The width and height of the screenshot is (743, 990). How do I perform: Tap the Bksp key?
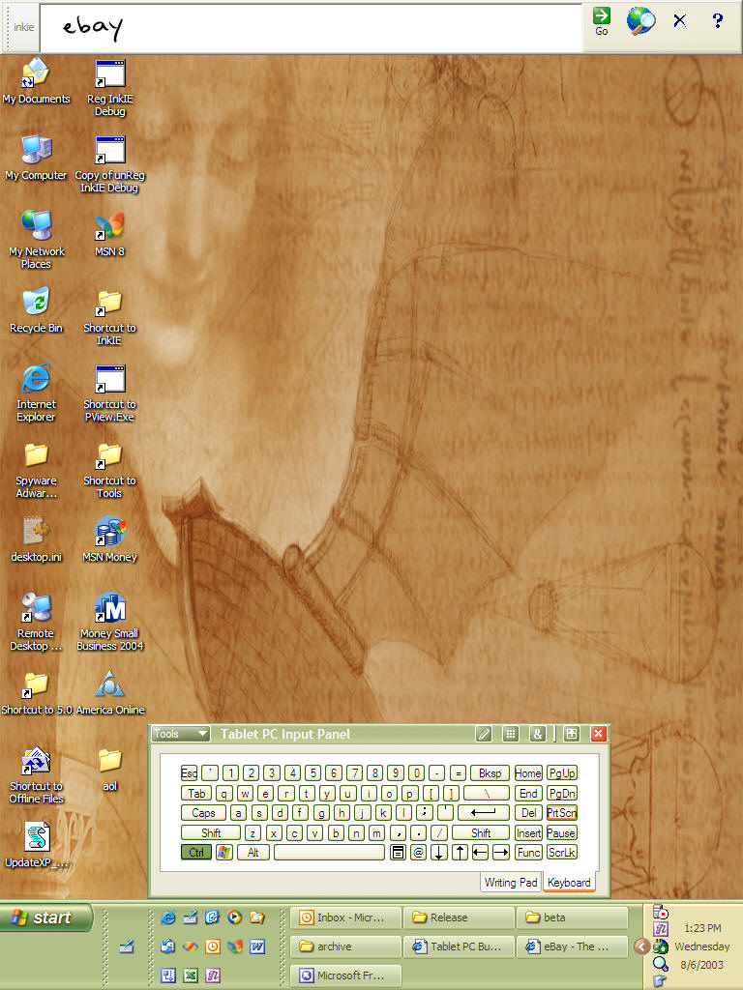click(490, 772)
